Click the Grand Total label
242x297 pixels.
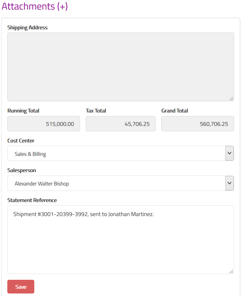coord(175,111)
